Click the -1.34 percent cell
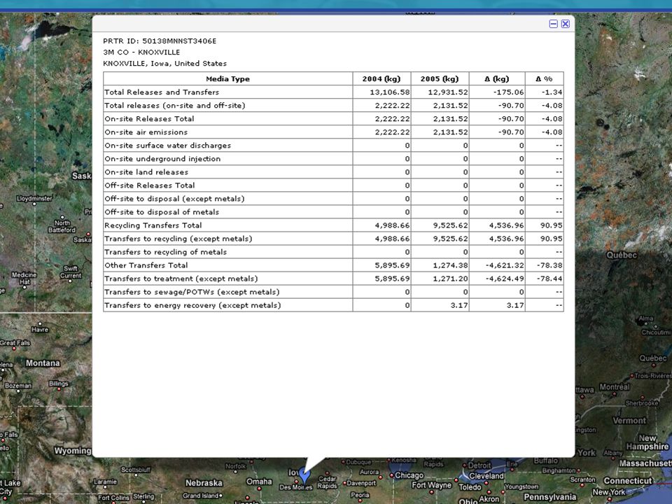672x504 pixels. coord(545,92)
